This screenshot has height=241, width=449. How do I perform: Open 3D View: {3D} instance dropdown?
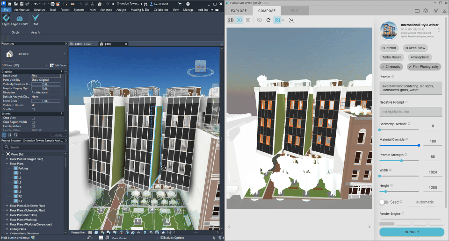(x=47, y=65)
